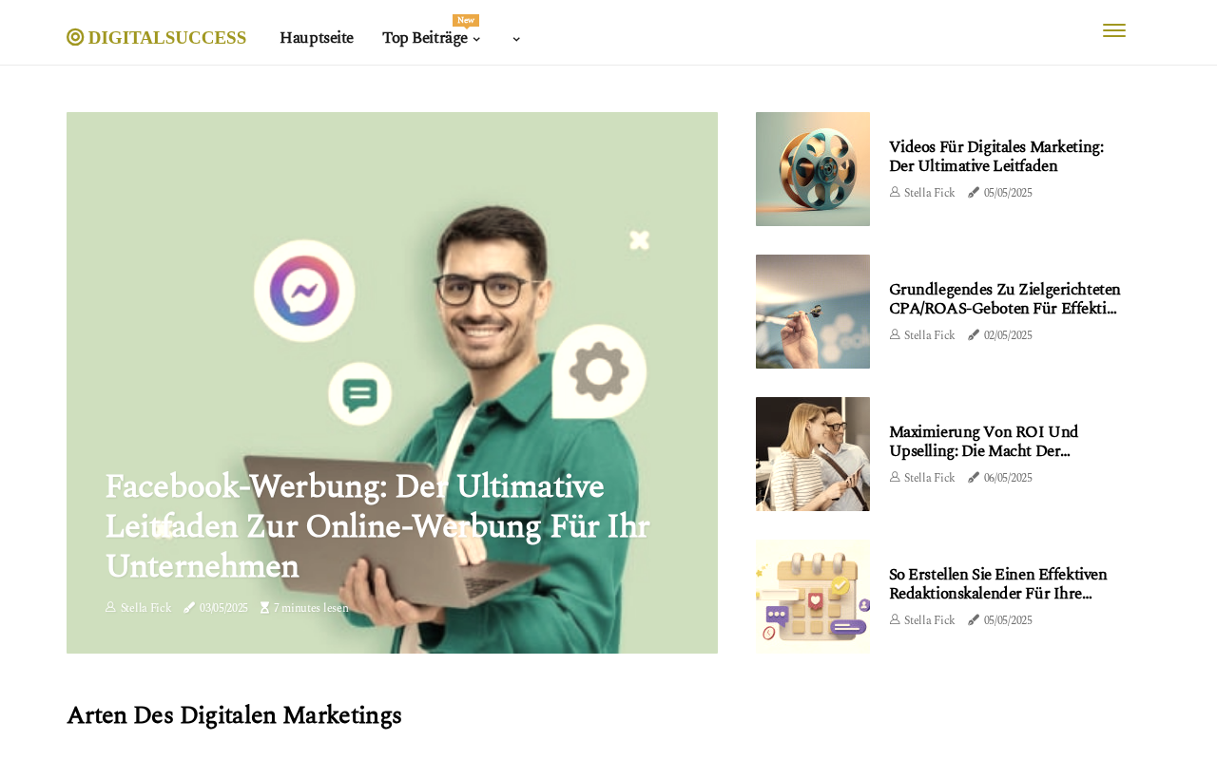Click the author icon beside Stella Fick in the hero

(110, 607)
